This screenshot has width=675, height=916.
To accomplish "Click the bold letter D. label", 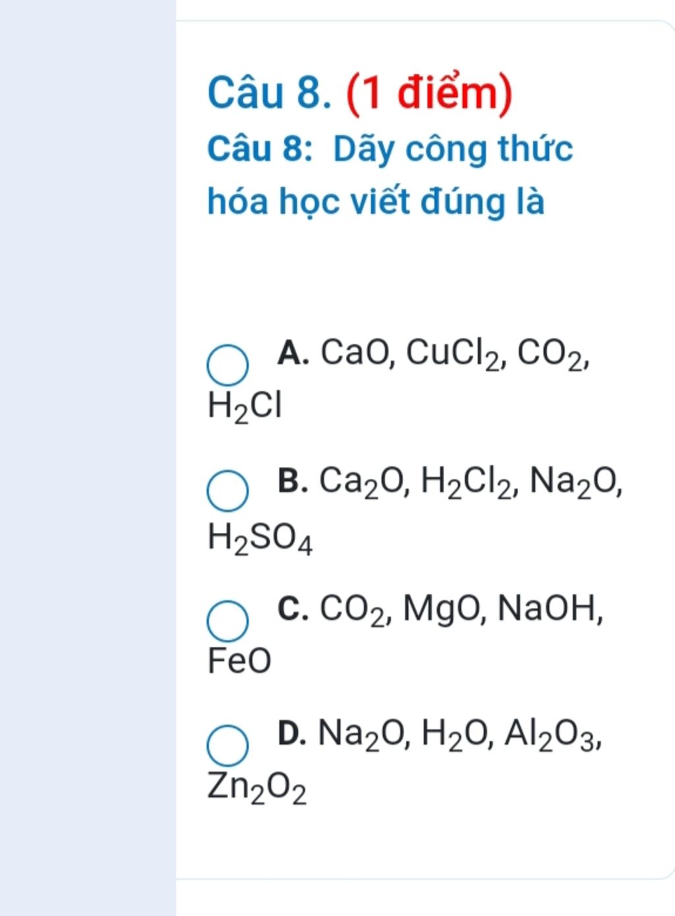I will coord(292,733).
